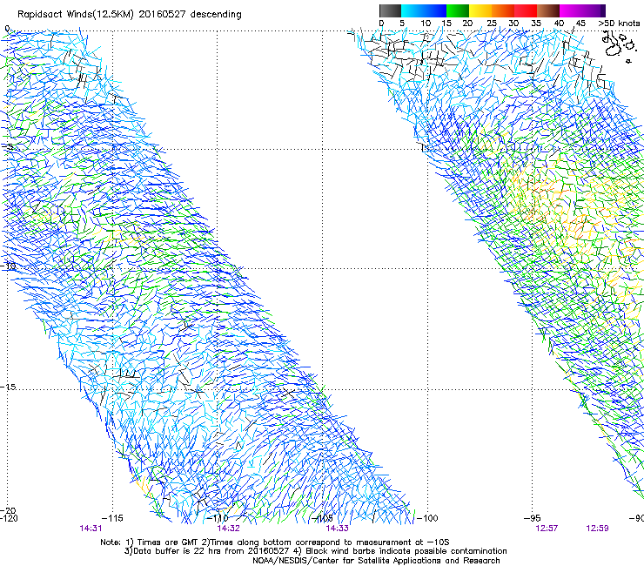The width and height of the screenshot is (644, 566).
Task: Click the '-100' longitude label
Action: [x=427, y=518]
